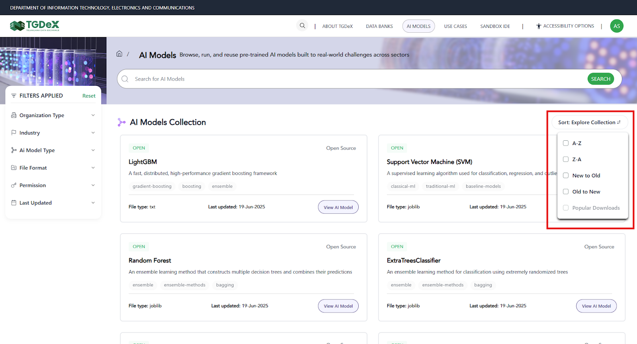
Task: Expand the Last Updated filter chevron
Action: coord(93,203)
